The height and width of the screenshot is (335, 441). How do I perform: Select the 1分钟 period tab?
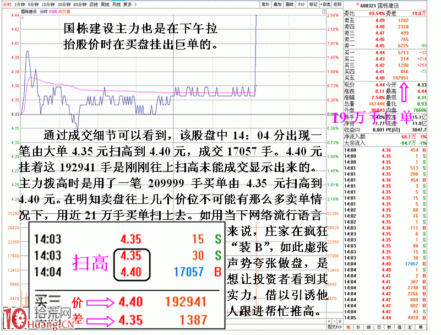[x=20, y=4]
